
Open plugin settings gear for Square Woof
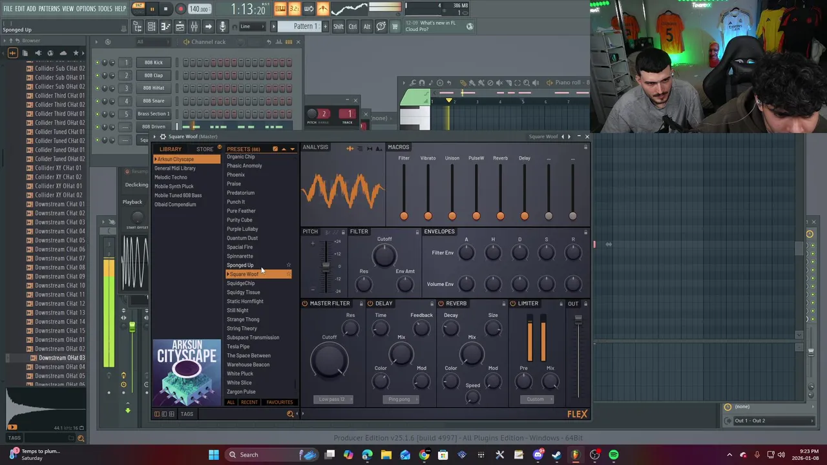[x=163, y=136]
